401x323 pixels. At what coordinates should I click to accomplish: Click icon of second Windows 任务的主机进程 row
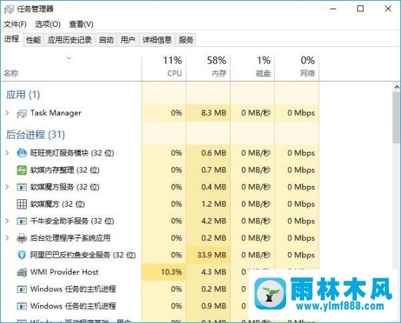coord(21,306)
